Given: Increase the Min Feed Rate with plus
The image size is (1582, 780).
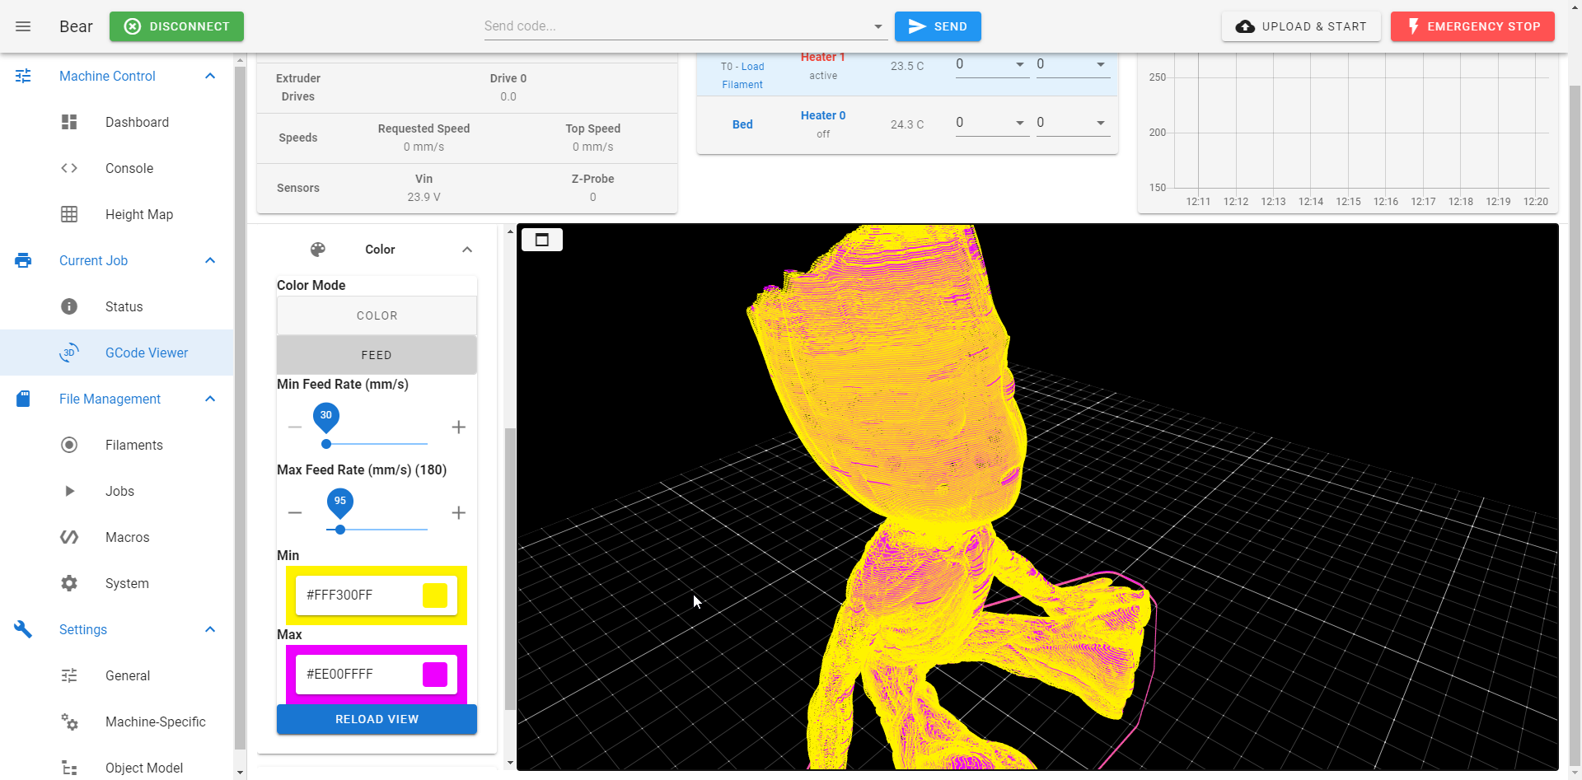Looking at the screenshot, I should [x=459, y=427].
